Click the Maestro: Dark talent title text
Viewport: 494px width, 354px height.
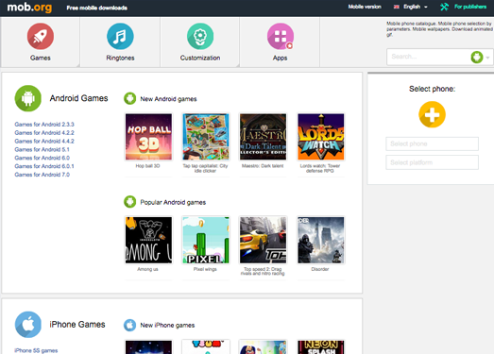click(x=263, y=165)
